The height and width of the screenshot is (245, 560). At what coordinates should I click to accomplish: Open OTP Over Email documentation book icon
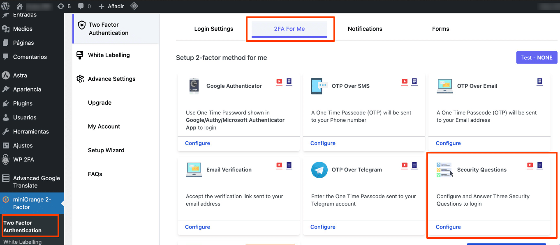tap(540, 82)
